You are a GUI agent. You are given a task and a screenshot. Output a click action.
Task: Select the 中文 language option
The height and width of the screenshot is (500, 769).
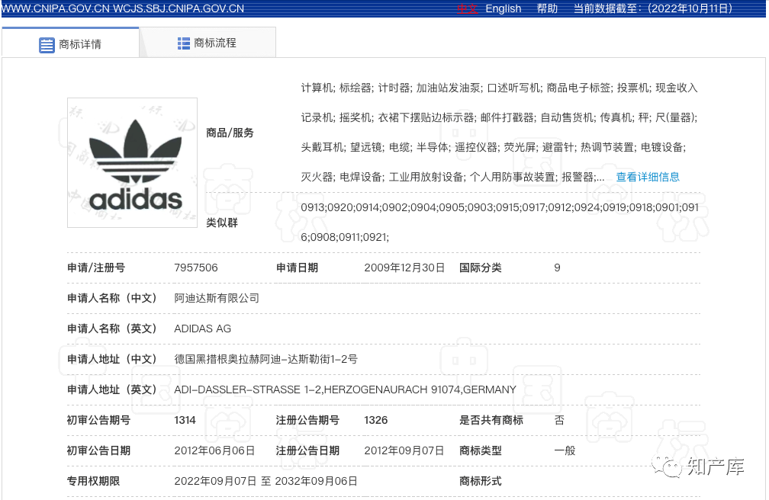(x=467, y=8)
